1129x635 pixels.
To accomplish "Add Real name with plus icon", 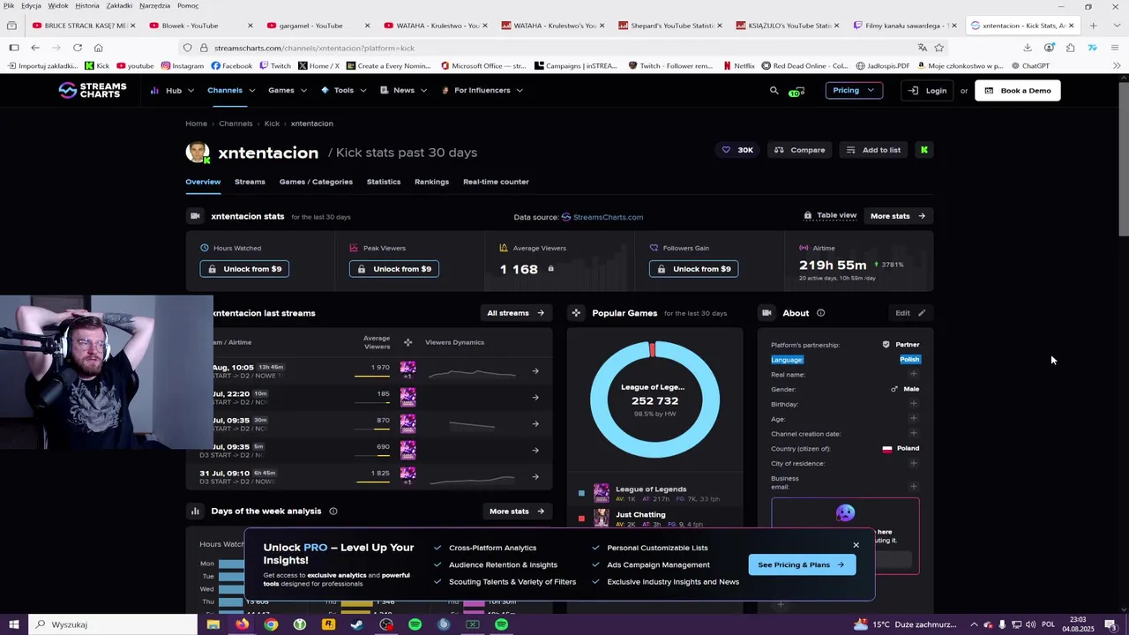I will [914, 374].
